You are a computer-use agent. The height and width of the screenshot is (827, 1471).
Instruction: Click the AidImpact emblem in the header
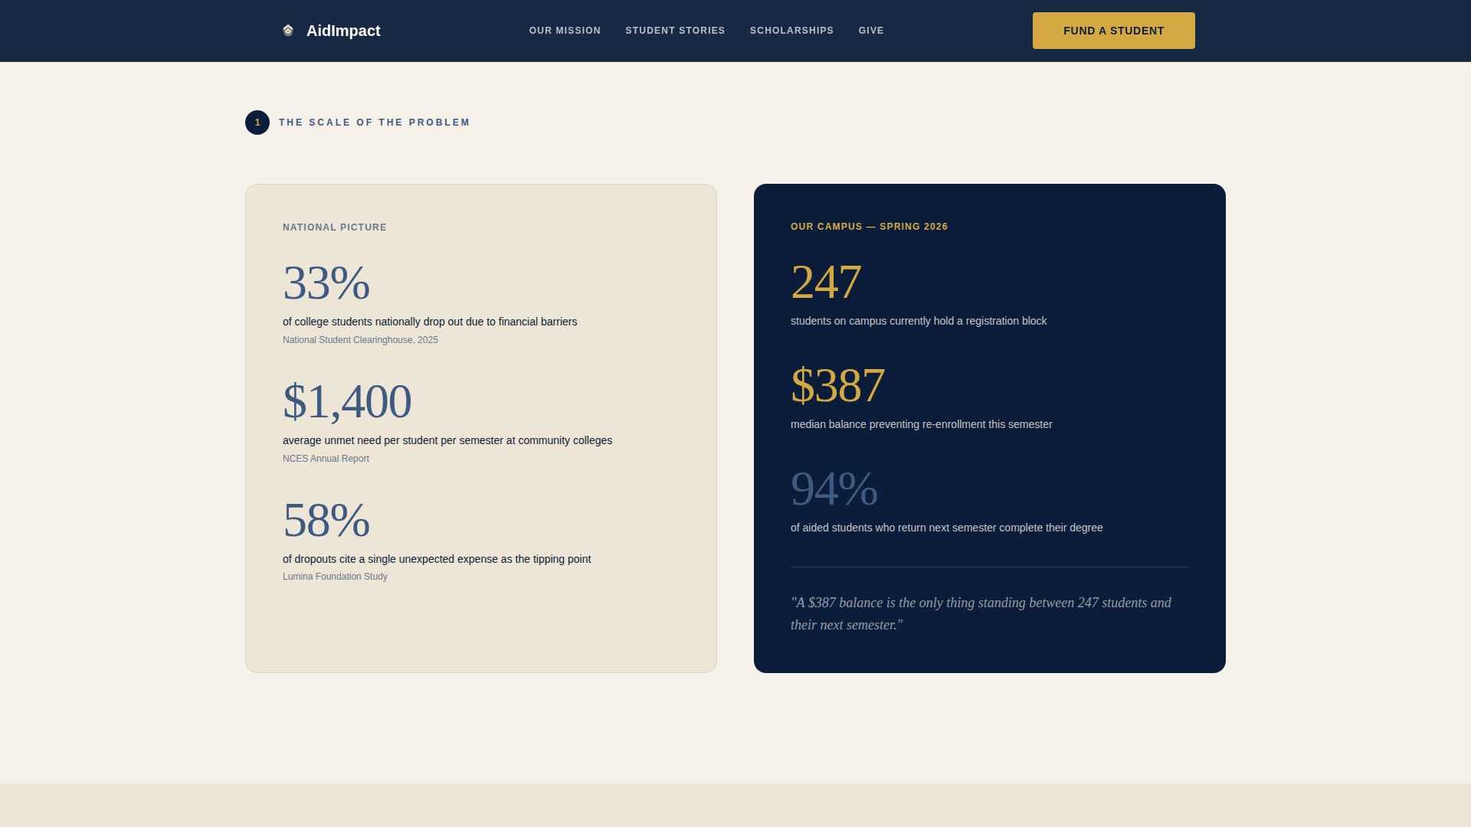click(x=288, y=30)
